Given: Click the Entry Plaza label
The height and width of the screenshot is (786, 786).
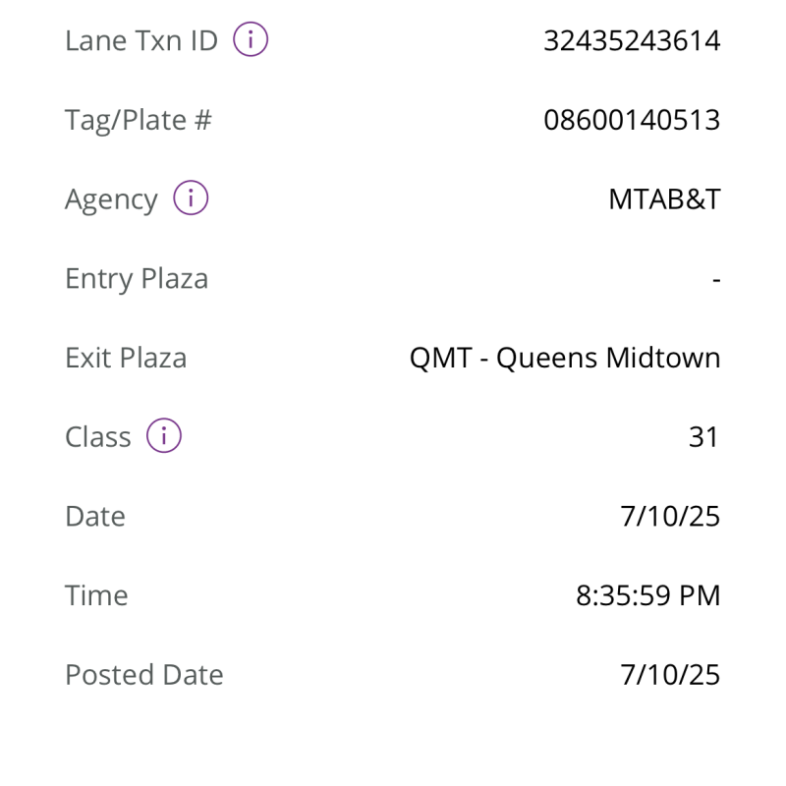Looking at the screenshot, I should click(137, 279).
